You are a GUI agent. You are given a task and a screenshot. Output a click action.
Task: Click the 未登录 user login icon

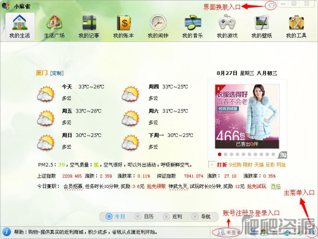coord(220,232)
